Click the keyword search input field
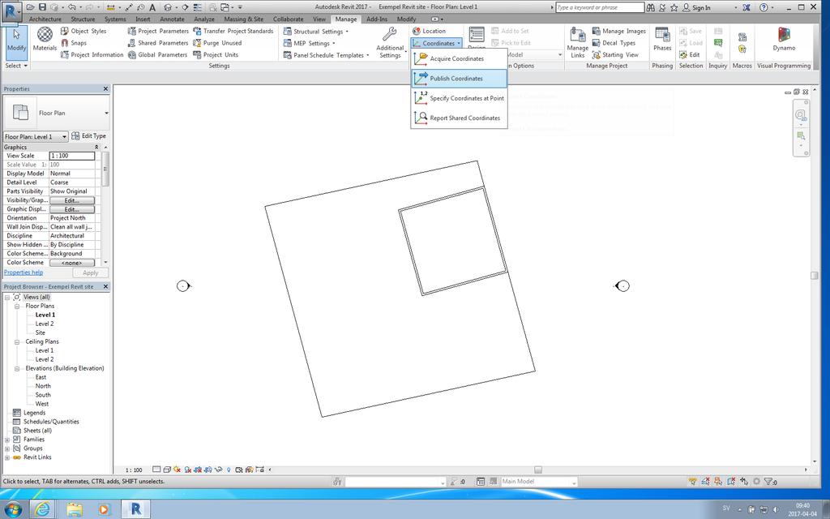Screen dimensions: 830x519 point(599,7)
